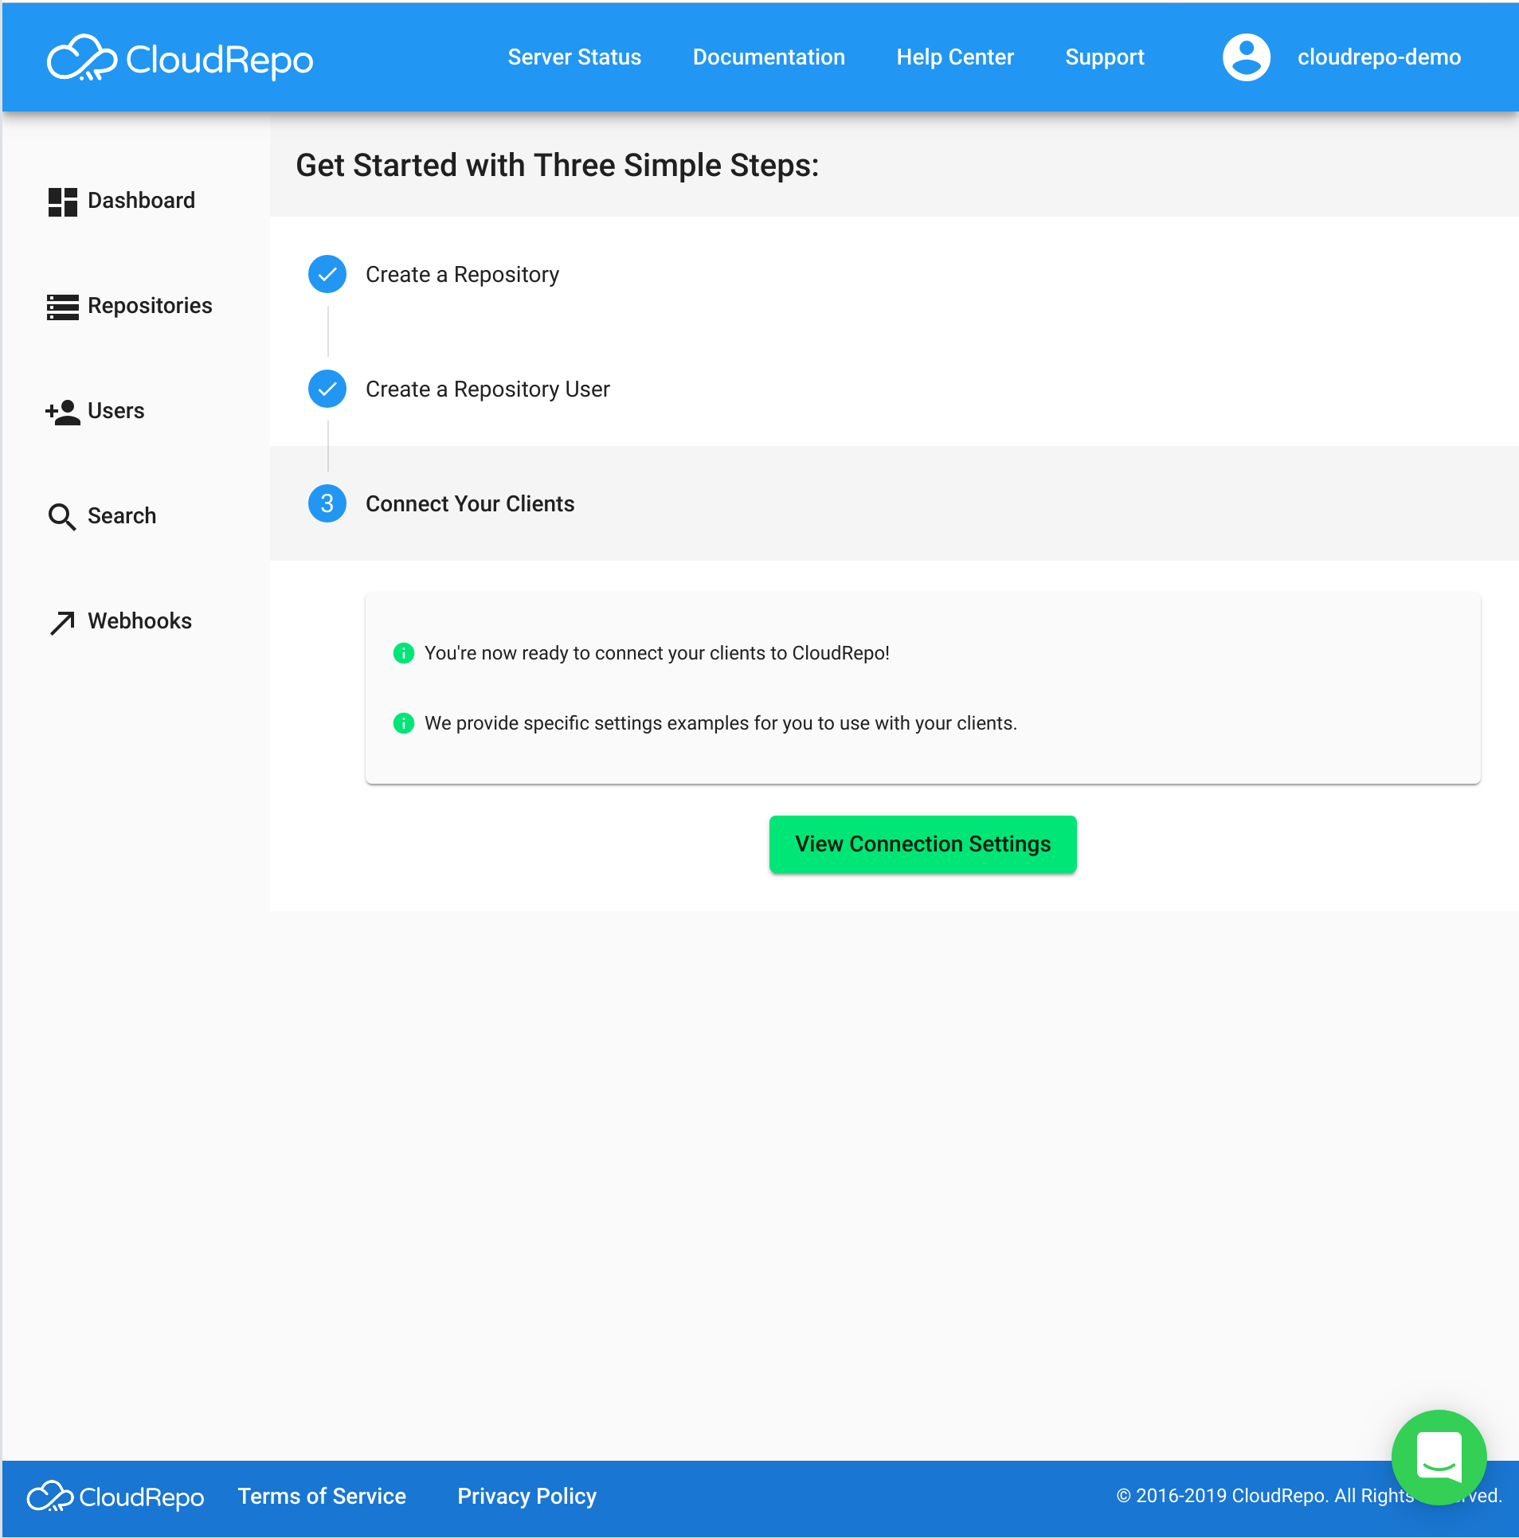Open the chat support bubble
Viewport: 1519px width, 1538px height.
tap(1439, 1458)
